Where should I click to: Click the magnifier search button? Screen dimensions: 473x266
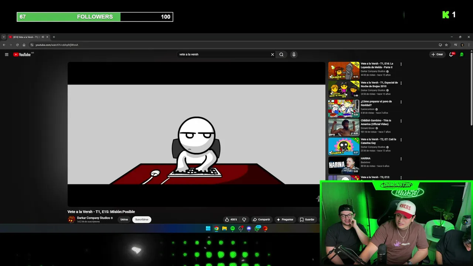coord(281,54)
